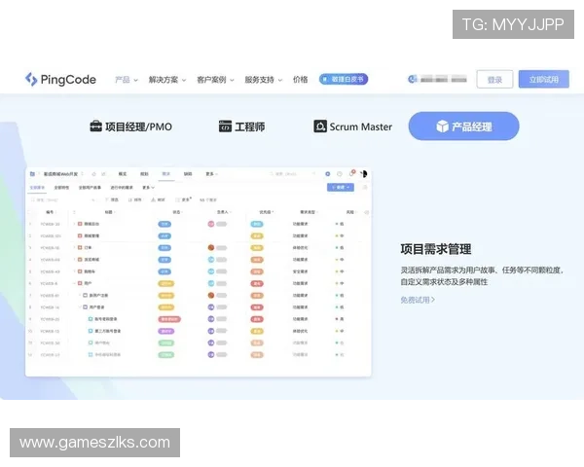The image size is (584, 467).
Task: Click the phone icon beside the blurred number
Action: point(412,79)
